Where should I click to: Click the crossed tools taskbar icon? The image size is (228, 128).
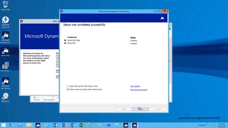pyautogui.click(x=99, y=125)
